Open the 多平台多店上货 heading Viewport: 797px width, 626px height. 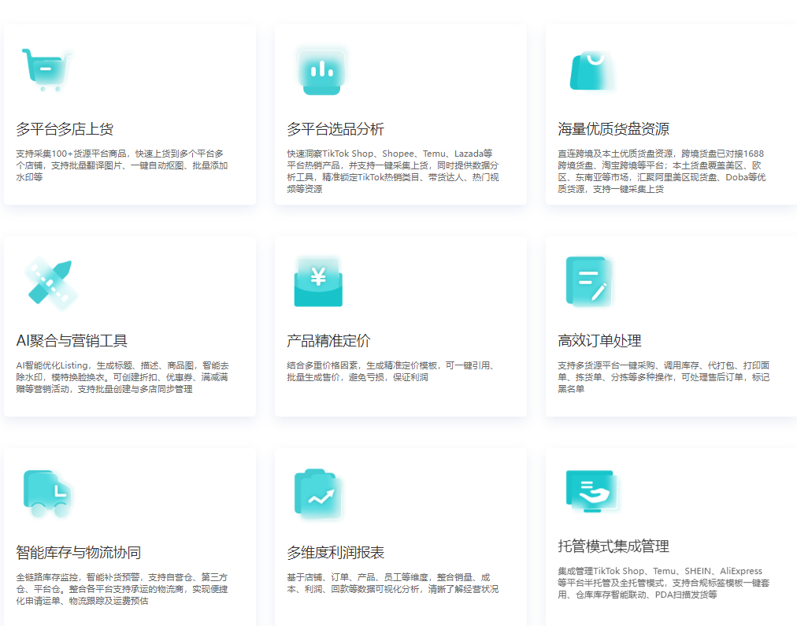coord(65,129)
